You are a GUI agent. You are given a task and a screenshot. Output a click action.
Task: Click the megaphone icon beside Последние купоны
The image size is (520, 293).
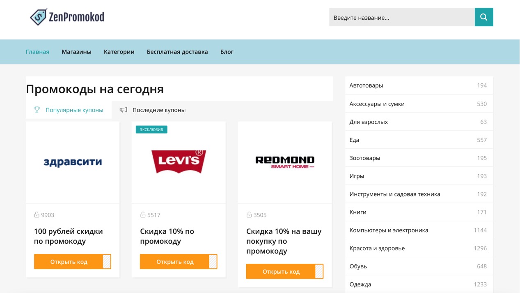(123, 110)
